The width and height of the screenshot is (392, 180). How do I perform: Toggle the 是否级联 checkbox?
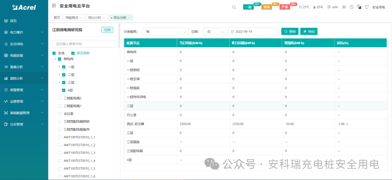(73, 53)
